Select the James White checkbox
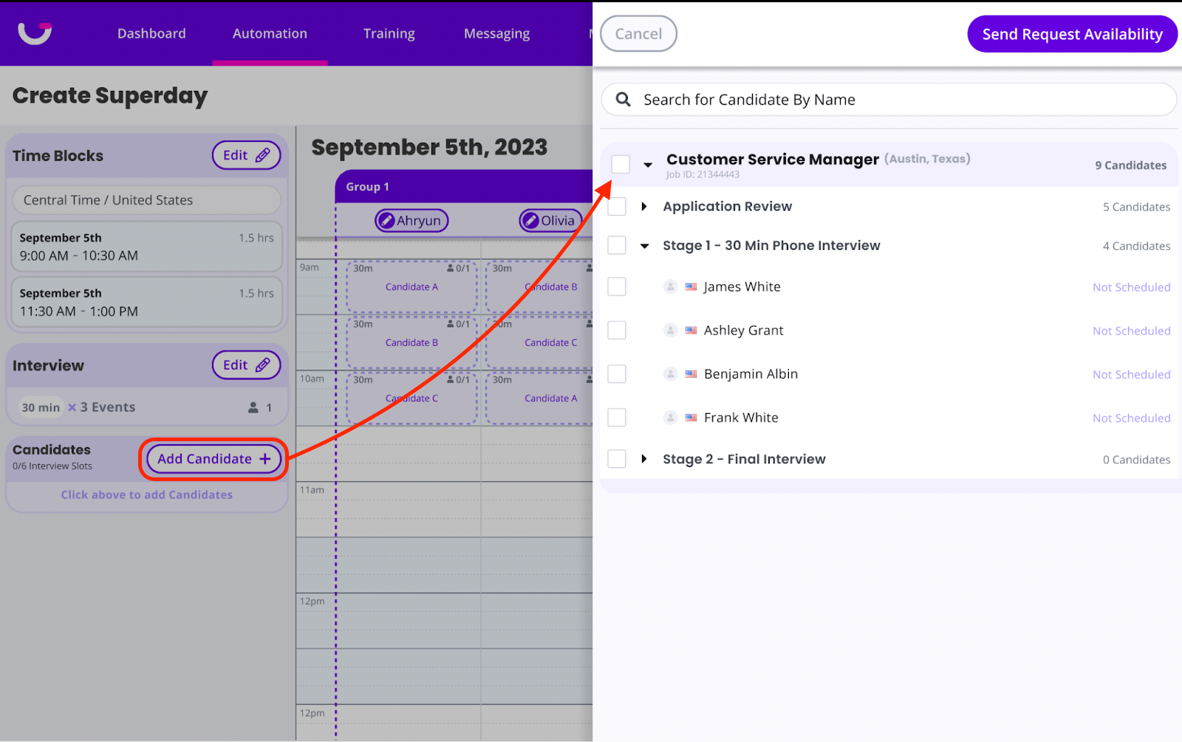Viewport: 1182px width, 742px height. point(617,287)
